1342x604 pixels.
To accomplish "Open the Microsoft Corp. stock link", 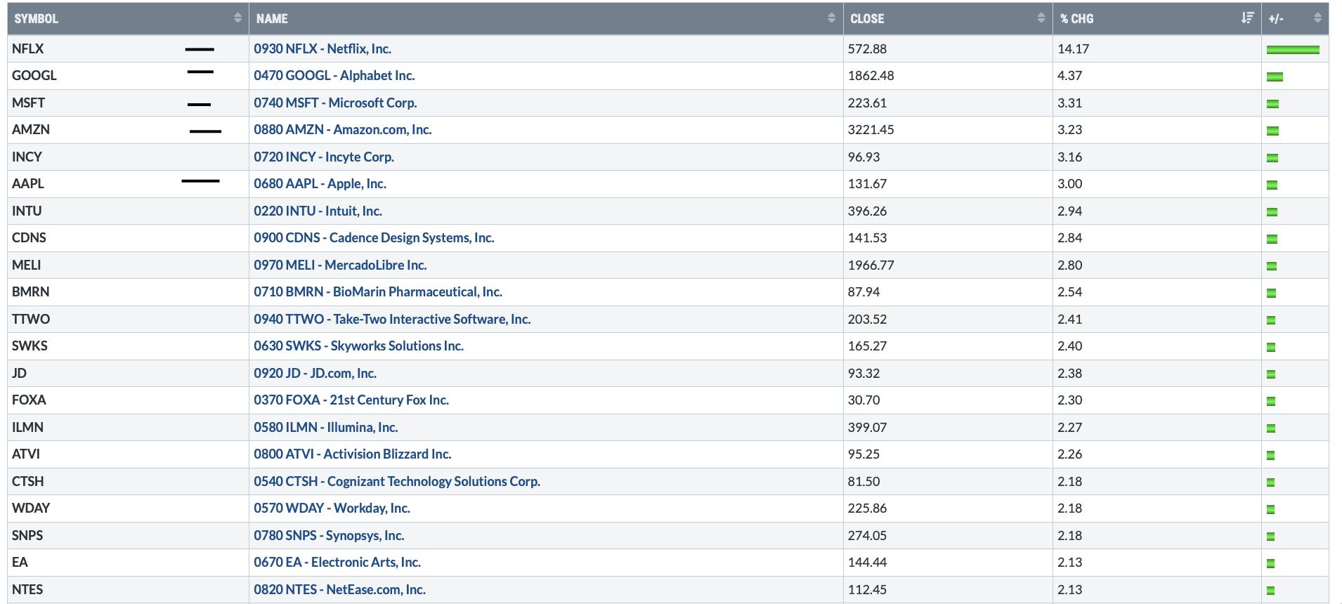I will point(335,103).
